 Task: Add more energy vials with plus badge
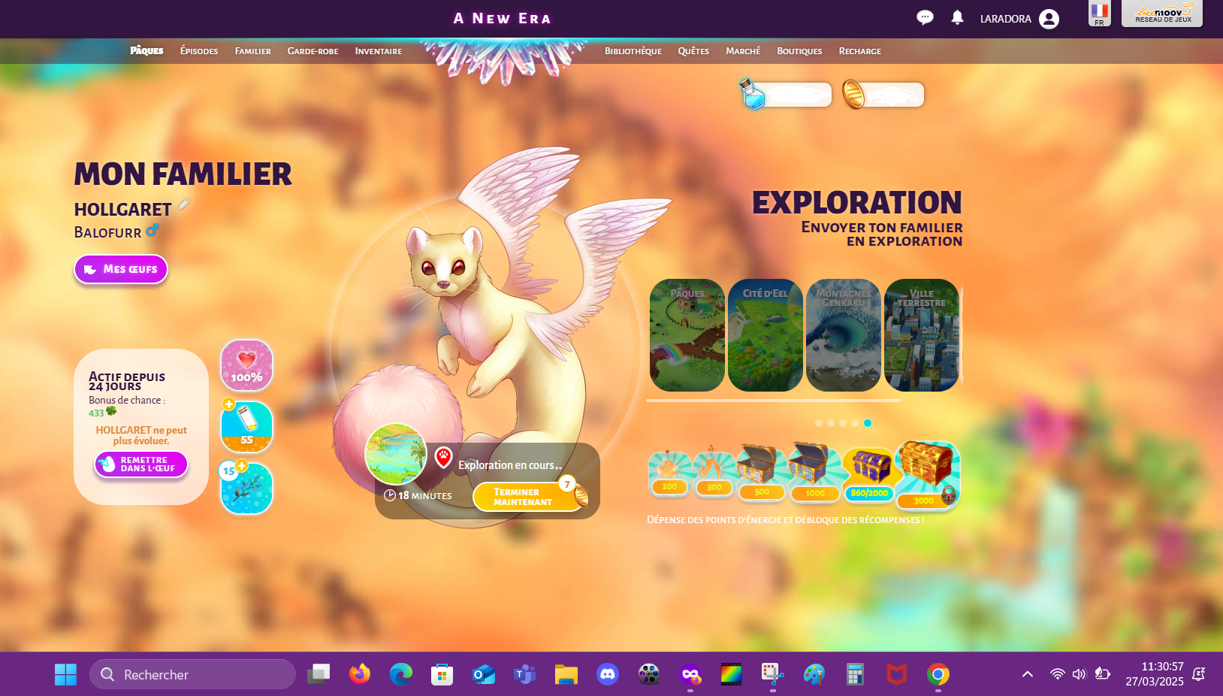click(229, 404)
